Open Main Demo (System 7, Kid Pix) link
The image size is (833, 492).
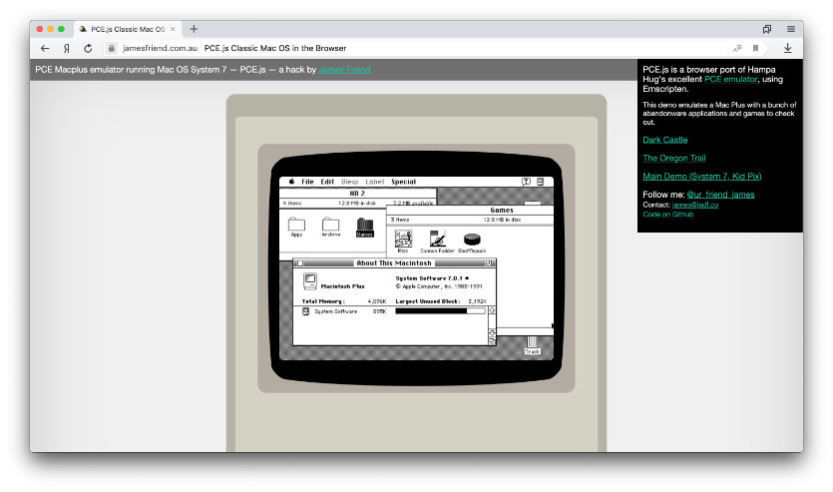(x=701, y=177)
